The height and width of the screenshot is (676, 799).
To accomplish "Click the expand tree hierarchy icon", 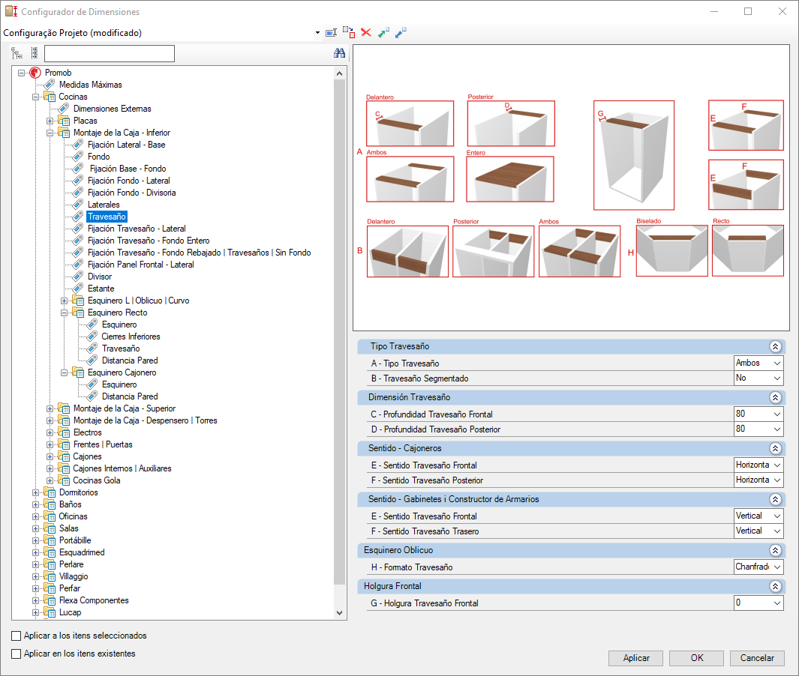I will [x=17, y=53].
